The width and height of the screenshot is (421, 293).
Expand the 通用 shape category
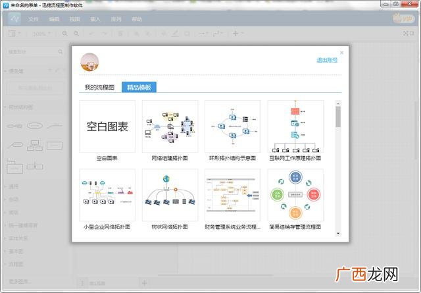13,186
